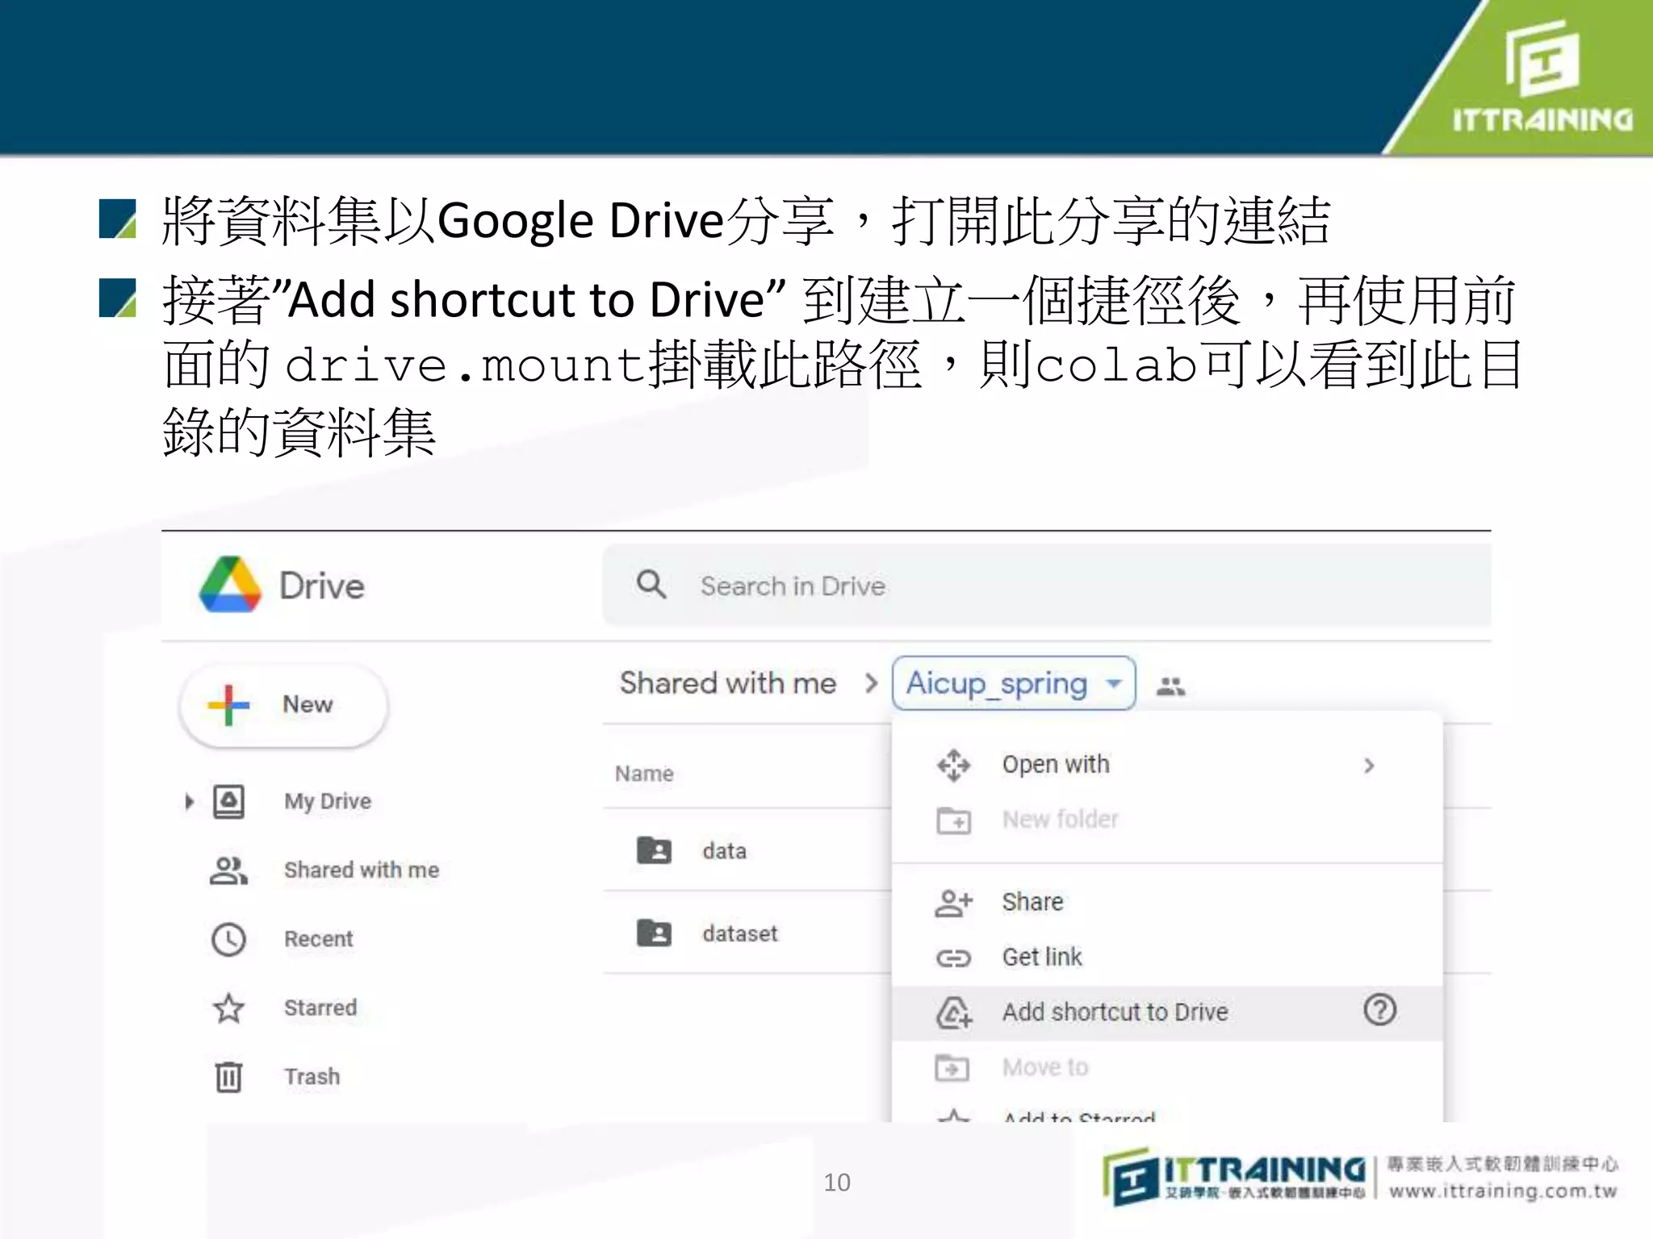Screen dimensions: 1653x1239
Task: Click the help question mark icon
Action: 1379,1010
